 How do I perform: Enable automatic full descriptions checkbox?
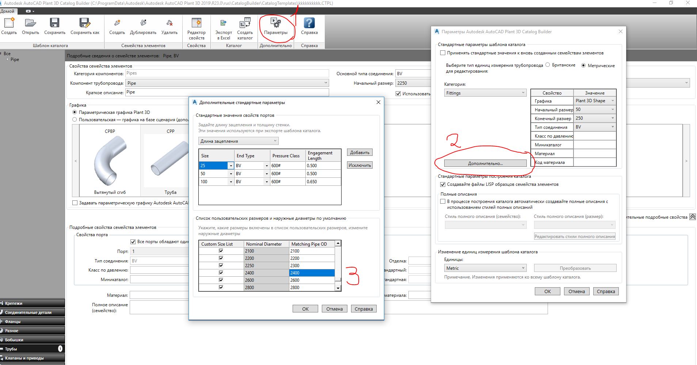point(443,201)
